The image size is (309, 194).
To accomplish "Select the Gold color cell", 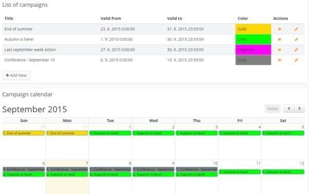I will coord(253,29).
